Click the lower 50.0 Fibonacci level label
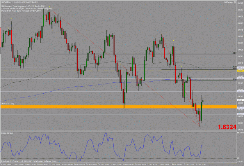Image resolution: width=244 pixels, height=166 pixels. point(235,79)
